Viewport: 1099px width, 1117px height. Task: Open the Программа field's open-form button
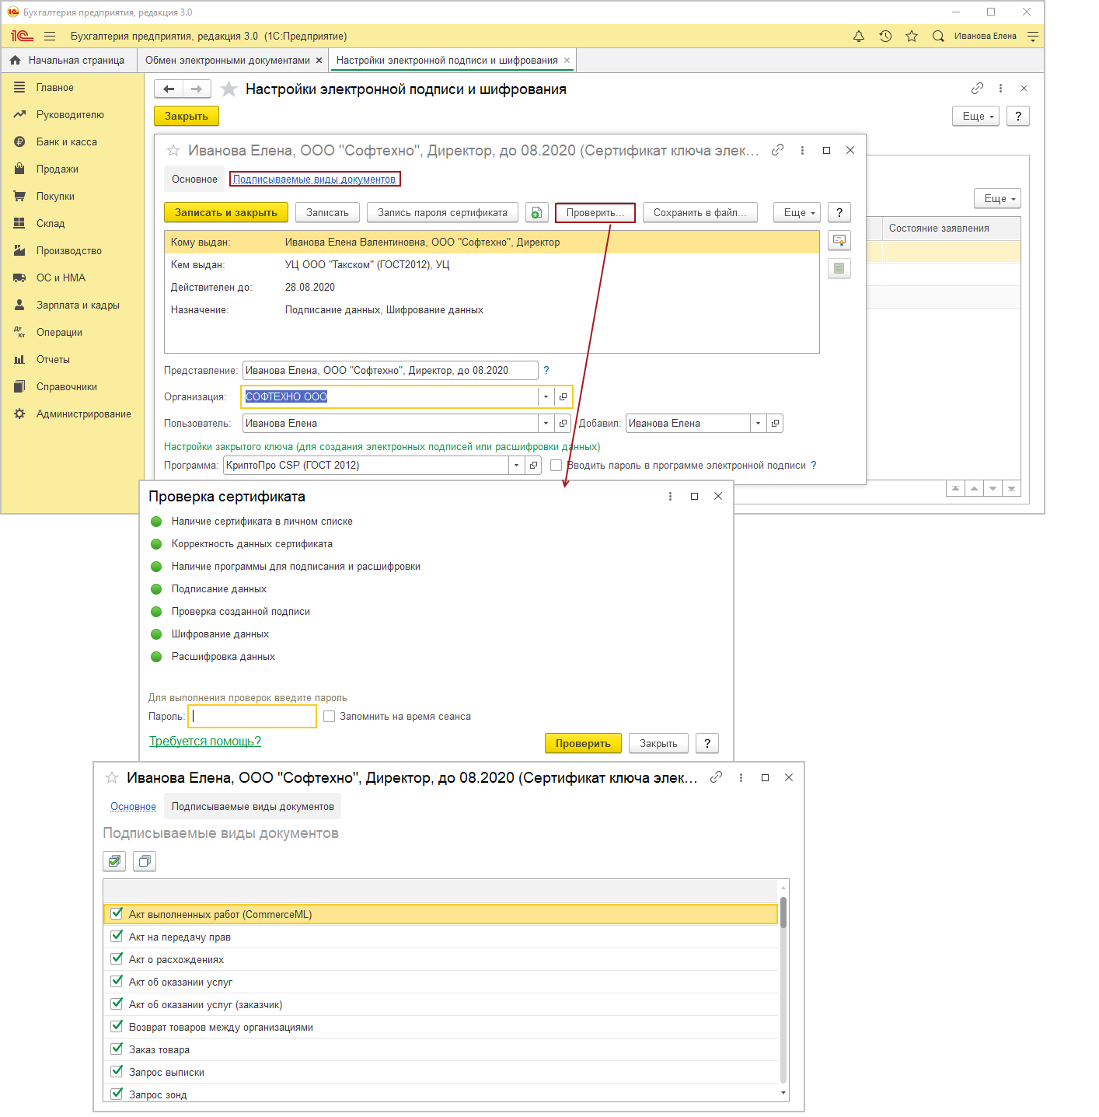pyautogui.click(x=533, y=465)
